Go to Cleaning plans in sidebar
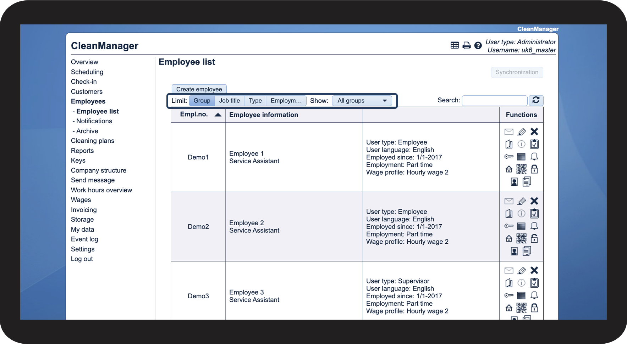 pyautogui.click(x=92, y=141)
